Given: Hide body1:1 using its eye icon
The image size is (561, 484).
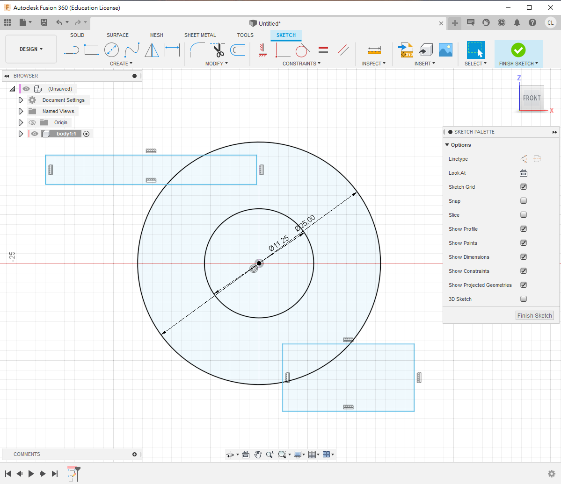Looking at the screenshot, I should 35,134.
